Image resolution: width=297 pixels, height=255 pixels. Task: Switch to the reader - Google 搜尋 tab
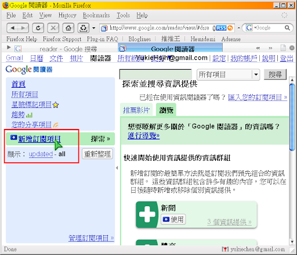pyautogui.click(x=66, y=49)
